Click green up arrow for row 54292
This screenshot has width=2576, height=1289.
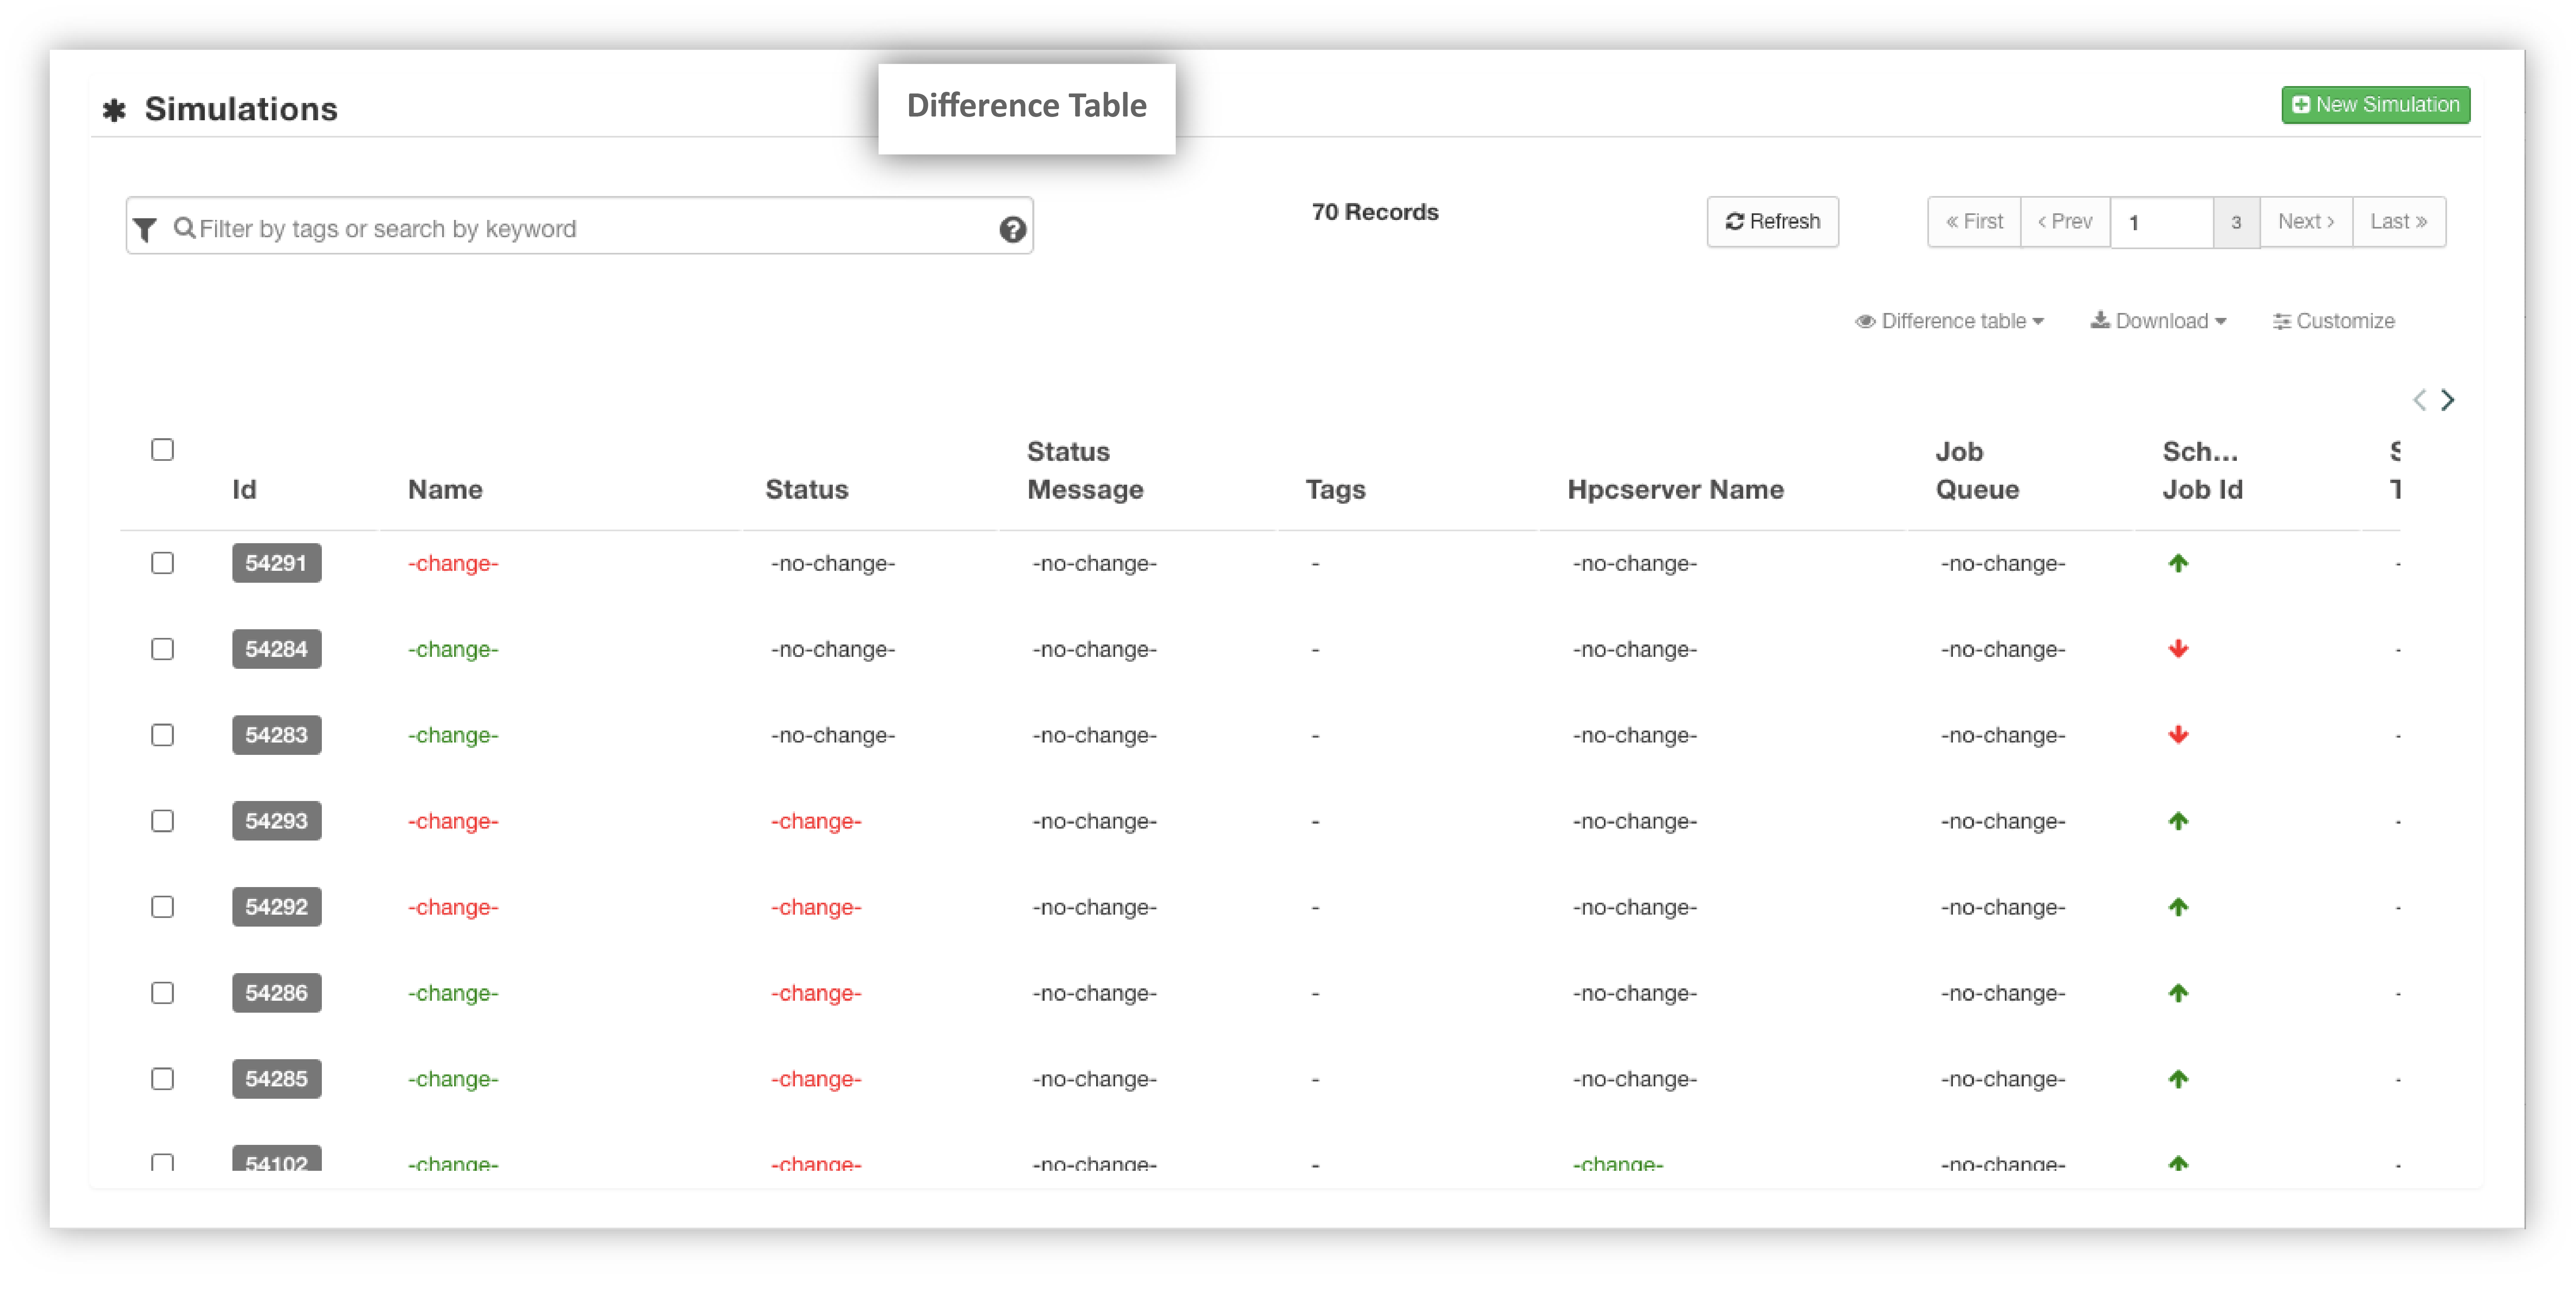coord(2178,906)
